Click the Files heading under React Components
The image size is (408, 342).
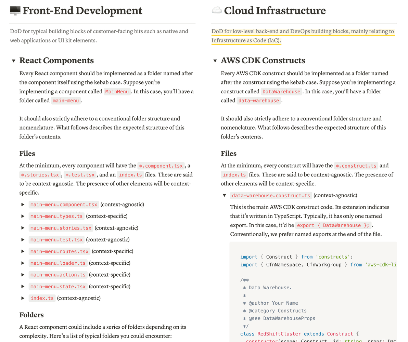click(x=27, y=154)
